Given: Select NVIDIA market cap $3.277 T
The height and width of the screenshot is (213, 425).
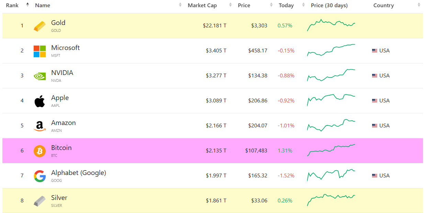Looking at the screenshot, I should pos(216,76).
